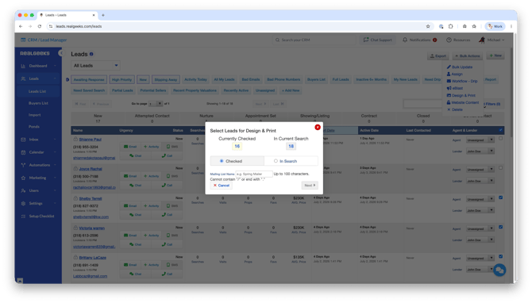
Task: Close the Design & Print dialog with red X
Action: point(318,127)
